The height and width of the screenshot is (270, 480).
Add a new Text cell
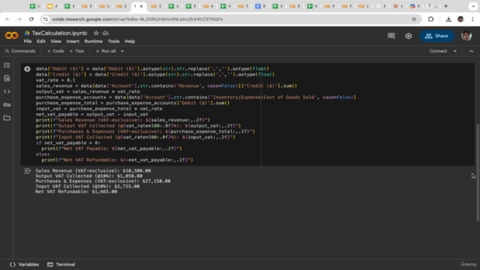point(76,51)
